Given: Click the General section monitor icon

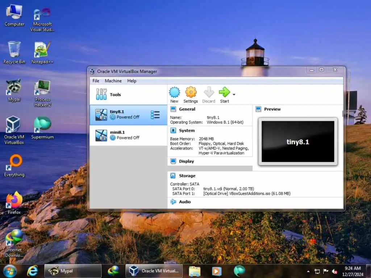Looking at the screenshot, I should coord(173,109).
